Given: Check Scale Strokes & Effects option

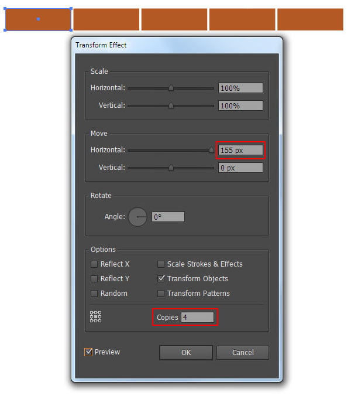Looking at the screenshot, I should coord(161,264).
